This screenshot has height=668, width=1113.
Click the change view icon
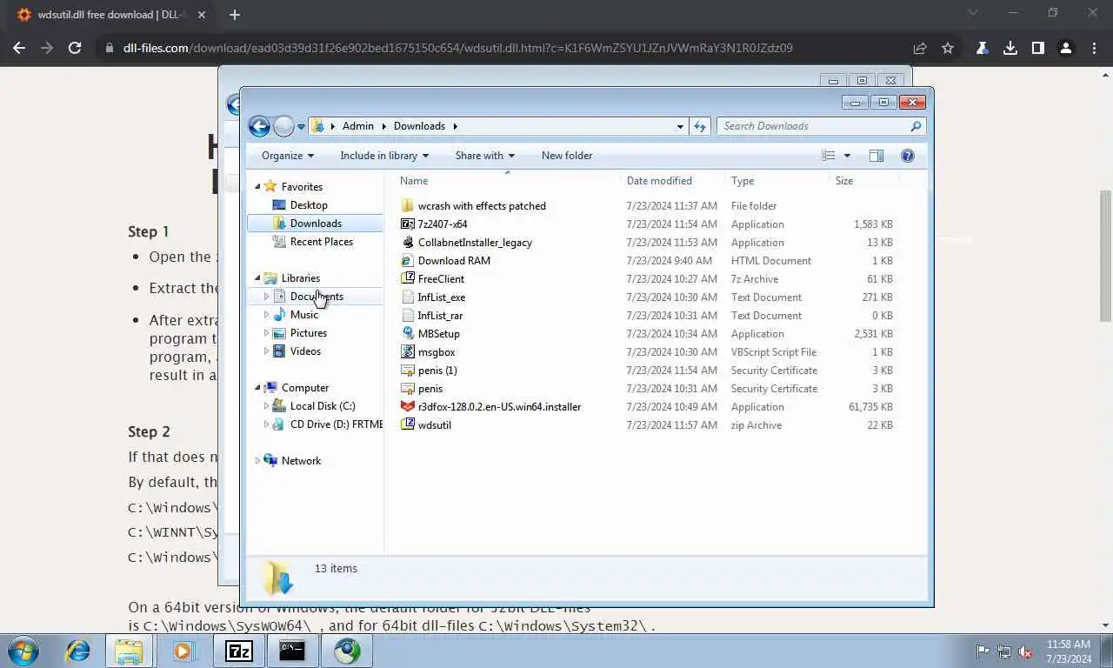point(829,156)
